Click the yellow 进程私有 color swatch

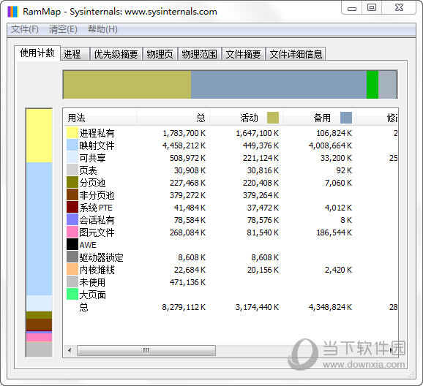tap(72, 132)
